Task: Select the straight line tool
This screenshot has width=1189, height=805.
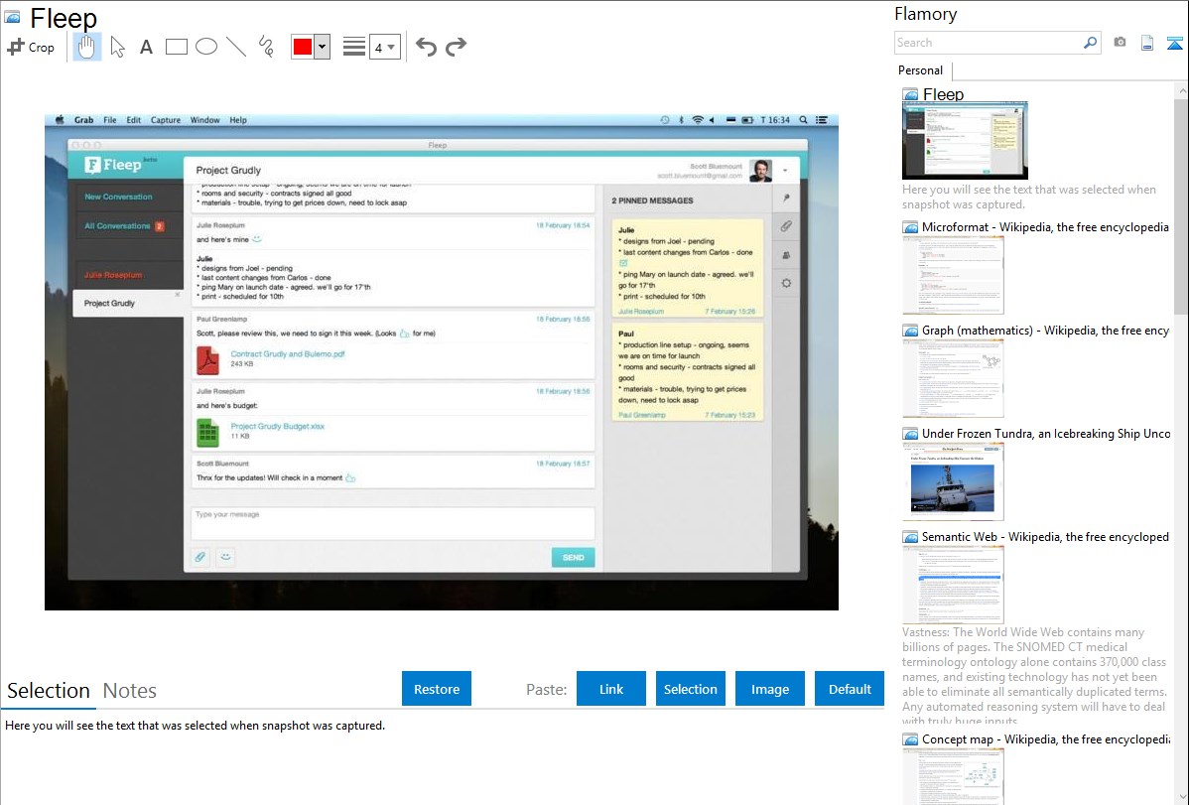Action: coord(236,47)
